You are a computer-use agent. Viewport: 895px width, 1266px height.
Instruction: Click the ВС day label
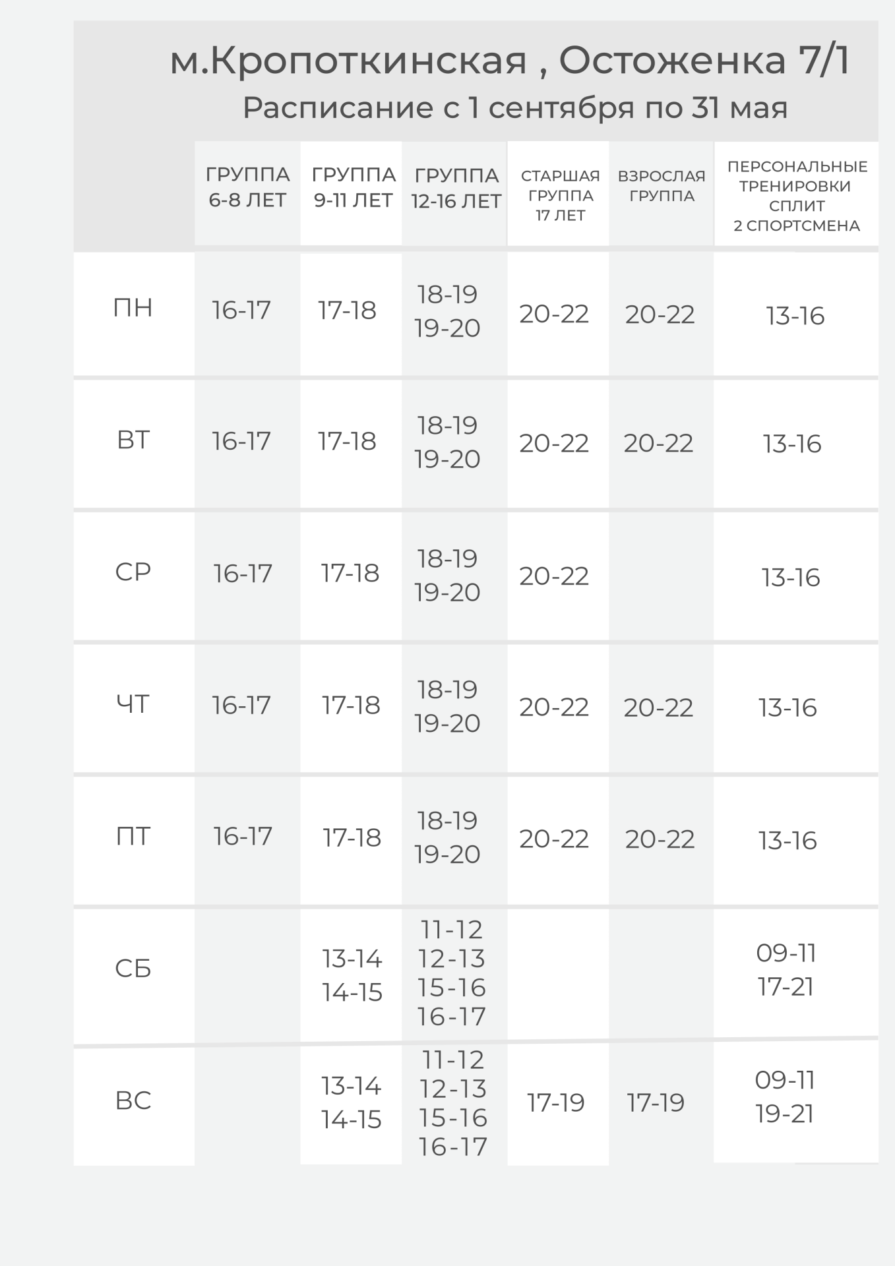click(x=133, y=1100)
